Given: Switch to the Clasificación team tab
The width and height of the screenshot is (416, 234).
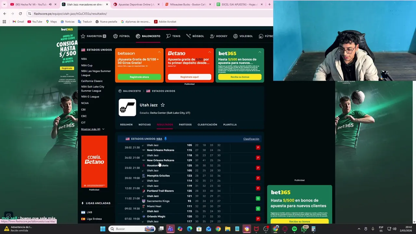Looking at the screenshot, I should point(207,124).
